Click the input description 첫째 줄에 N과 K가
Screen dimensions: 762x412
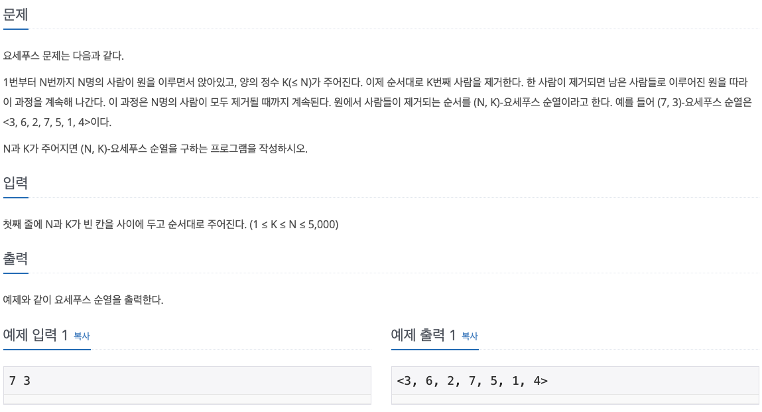170,224
